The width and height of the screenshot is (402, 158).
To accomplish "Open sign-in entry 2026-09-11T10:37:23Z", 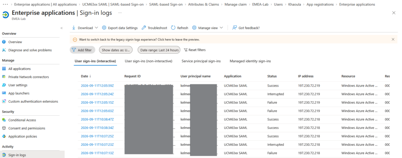I will pyautogui.click(x=97, y=145).
